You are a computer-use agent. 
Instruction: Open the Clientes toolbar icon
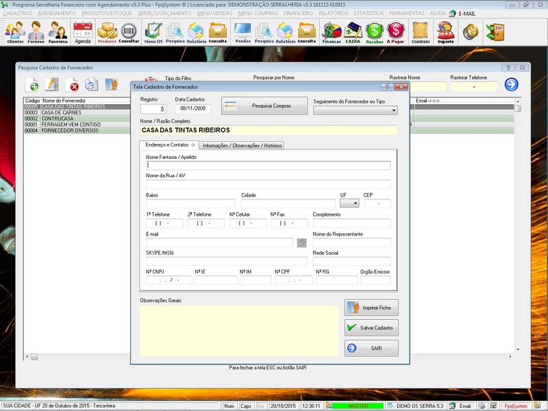[15, 32]
